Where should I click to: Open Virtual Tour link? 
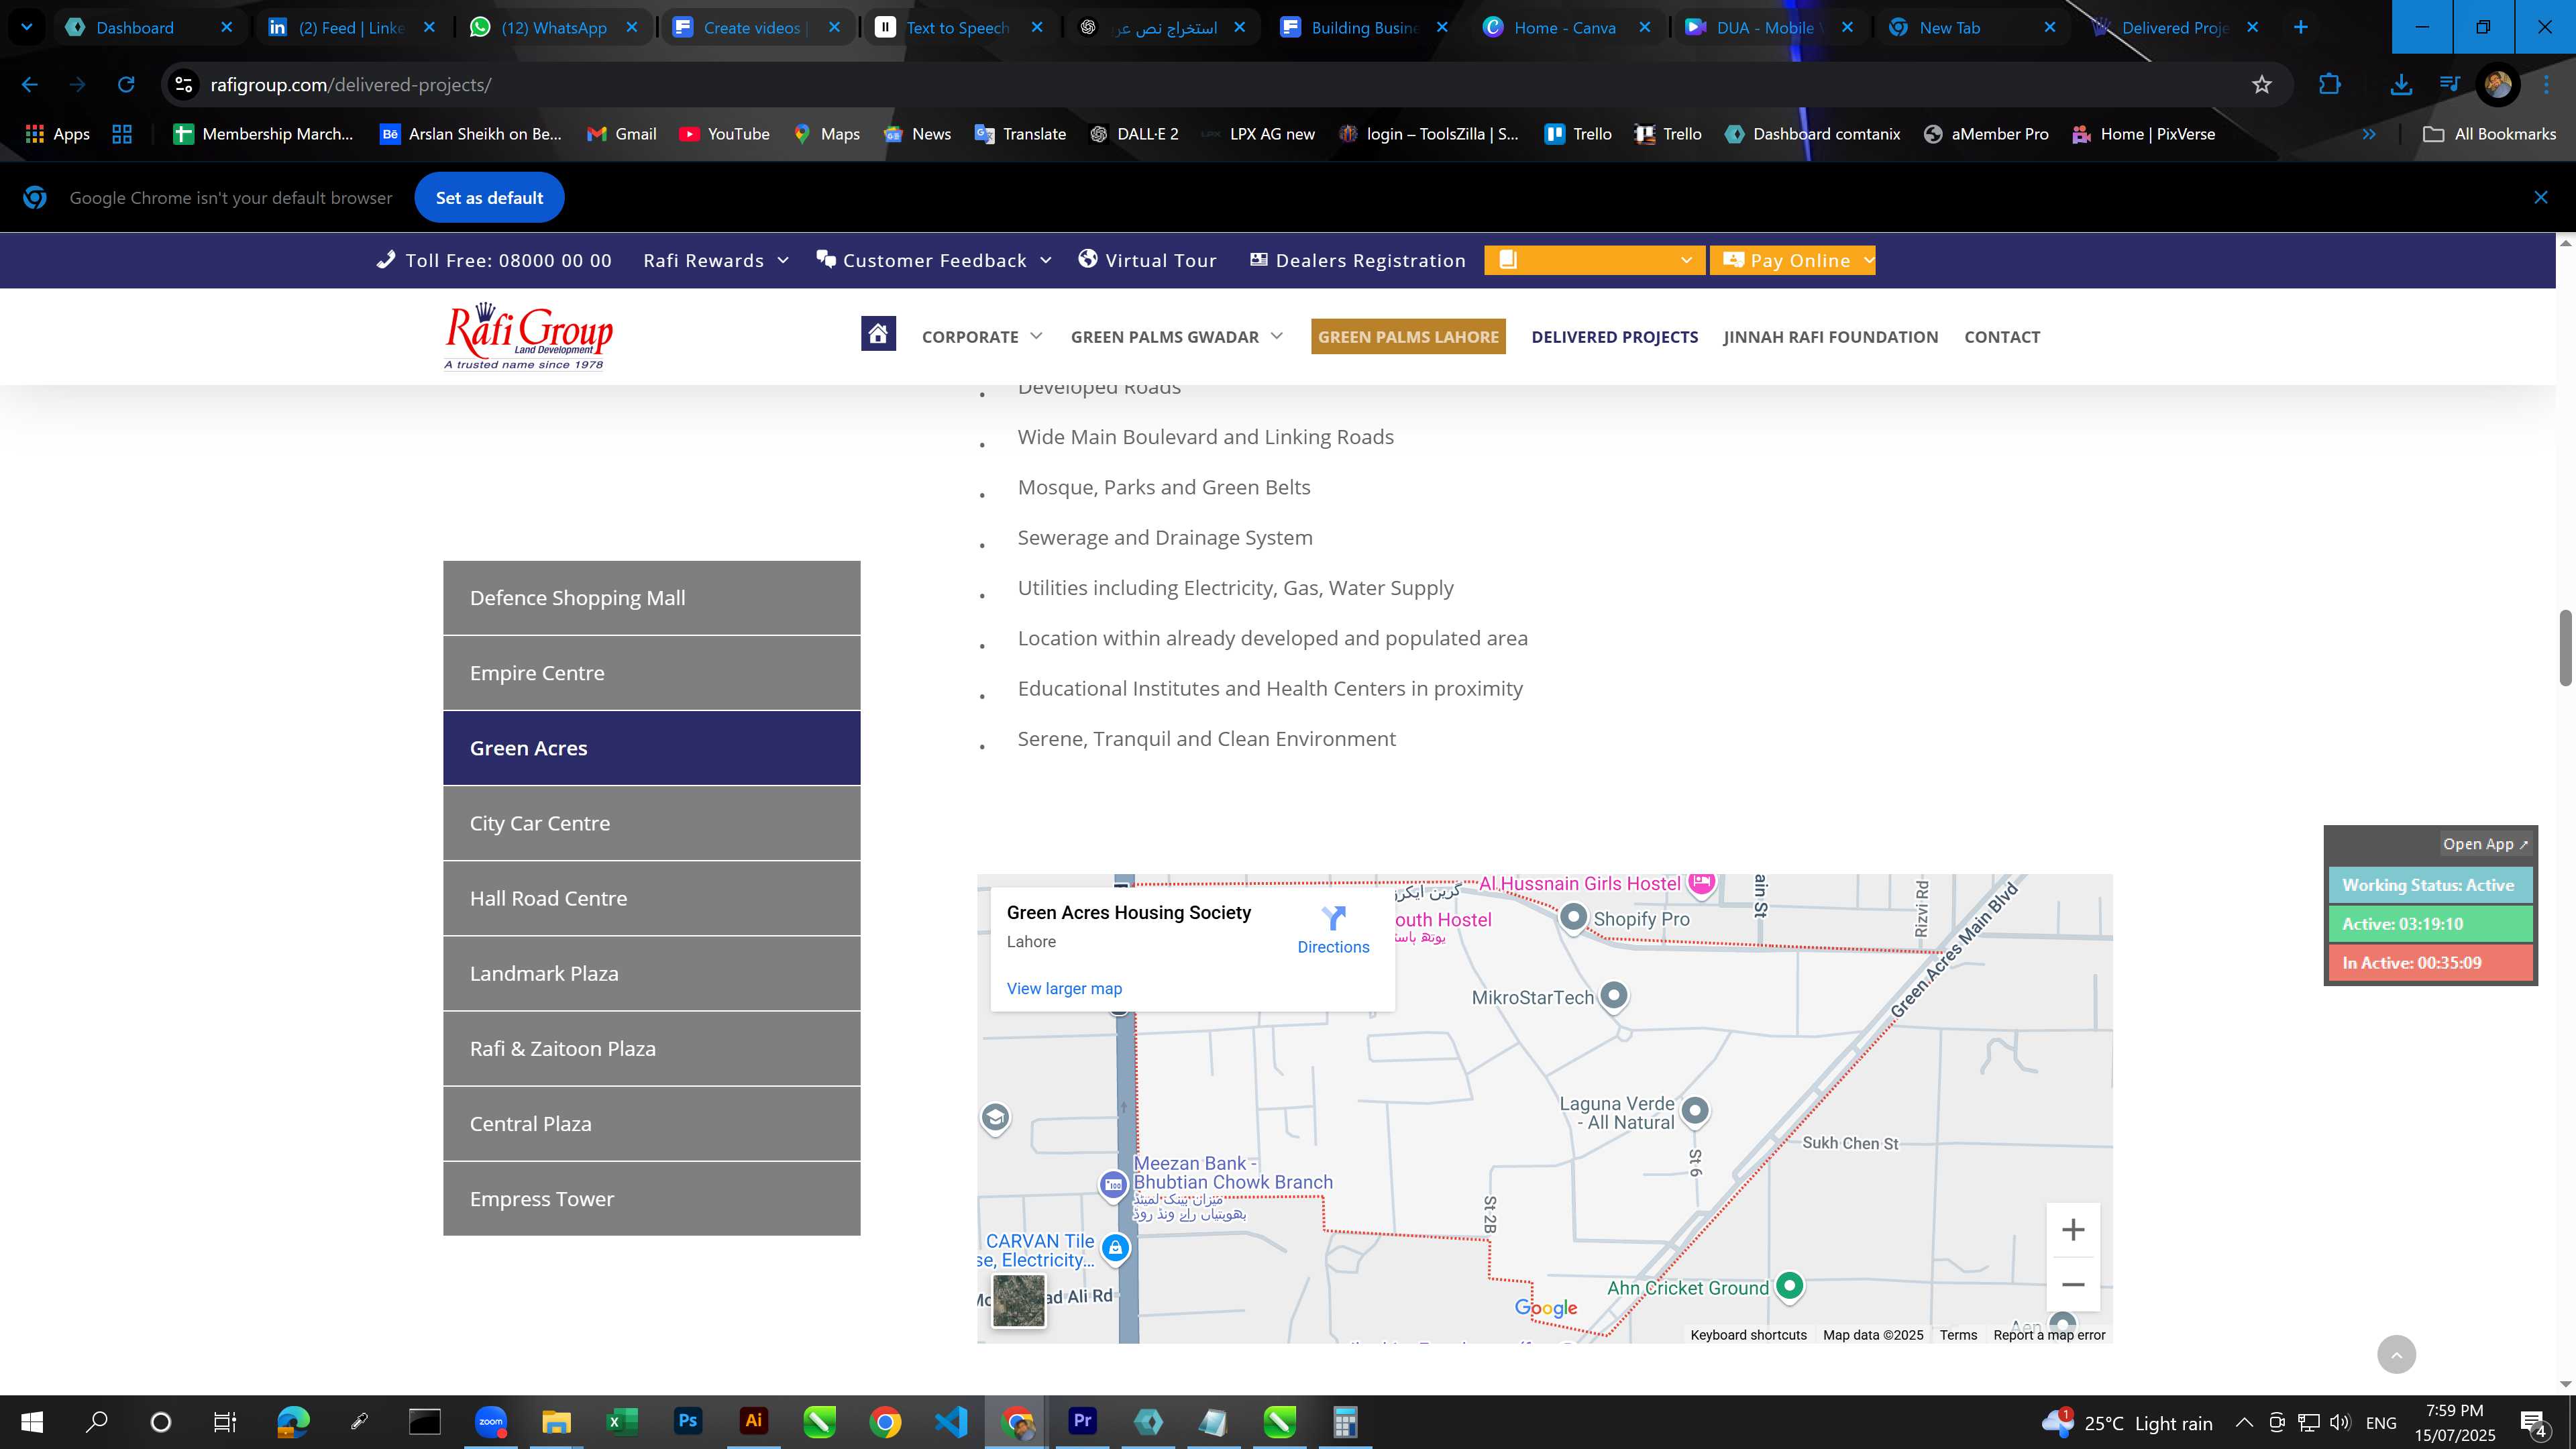click(x=1147, y=261)
